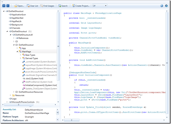Click code panel horizontal scrollbar thumb

tap(72, 120)
